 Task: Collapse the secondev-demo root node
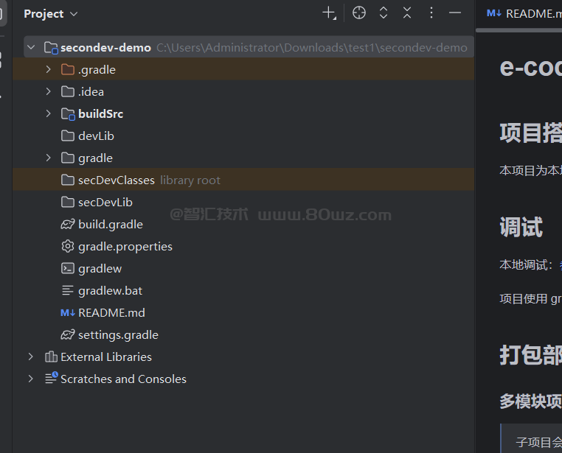tap(31, 47)
